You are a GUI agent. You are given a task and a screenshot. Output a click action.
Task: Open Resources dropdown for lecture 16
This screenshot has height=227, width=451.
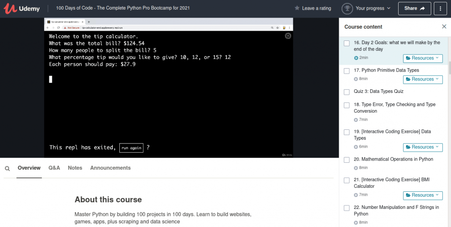[x=423, y=58]
